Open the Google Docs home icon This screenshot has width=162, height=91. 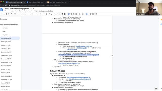click(2, 10)
